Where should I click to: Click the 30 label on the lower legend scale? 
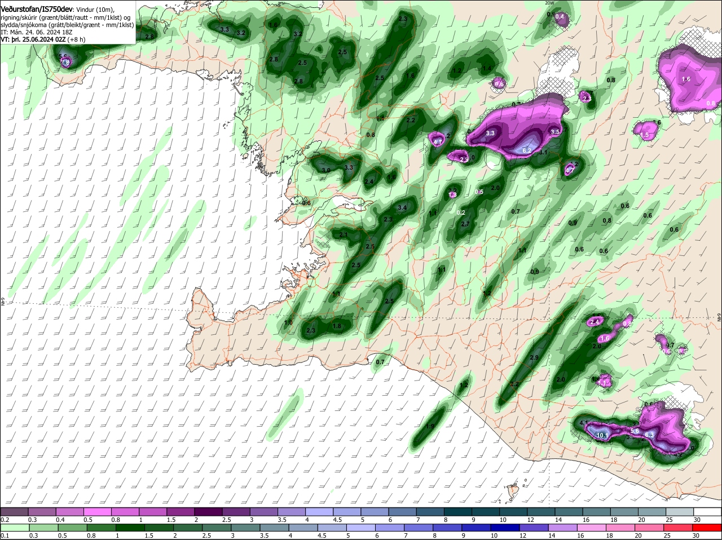point(695,535)
